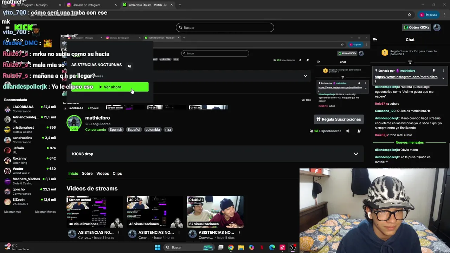This screenshot has width=450, height=253.
Task: Open the Kick sidebar hamburger menu
Action: tap(7, 27)
